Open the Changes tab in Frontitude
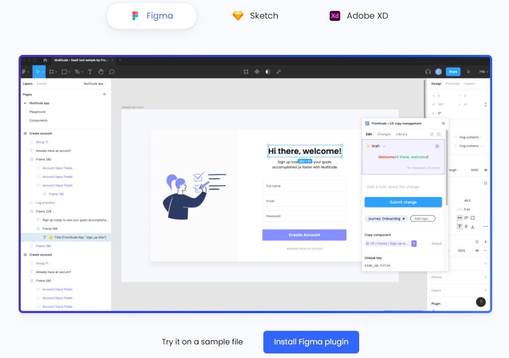 click(384, 134)
